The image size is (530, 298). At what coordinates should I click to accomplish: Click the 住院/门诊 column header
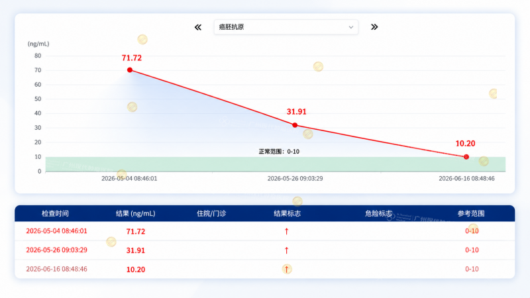pyautogui.click(x=211, y=213)
